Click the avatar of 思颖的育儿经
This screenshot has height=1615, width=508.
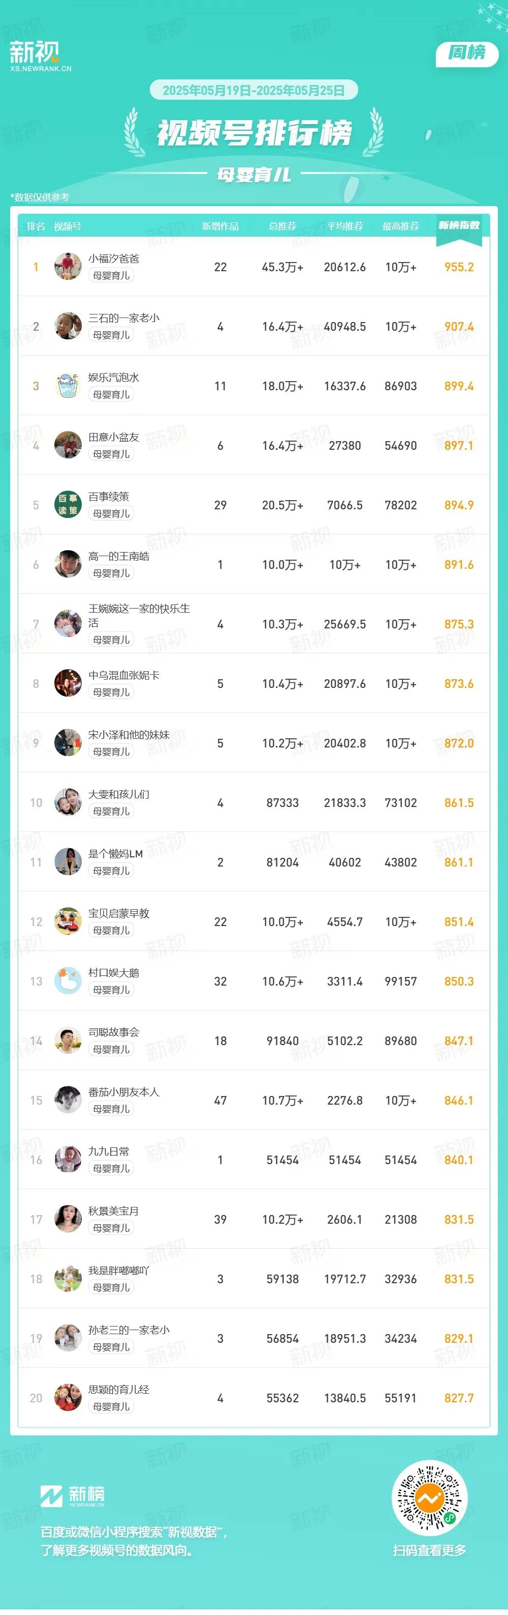pos(68,1398)
